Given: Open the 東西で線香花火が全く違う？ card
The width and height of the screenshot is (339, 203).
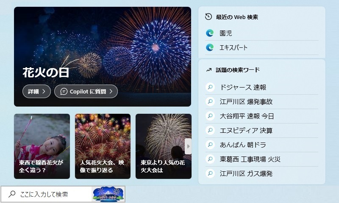Looking at the screenshot, I should (42, 146).
